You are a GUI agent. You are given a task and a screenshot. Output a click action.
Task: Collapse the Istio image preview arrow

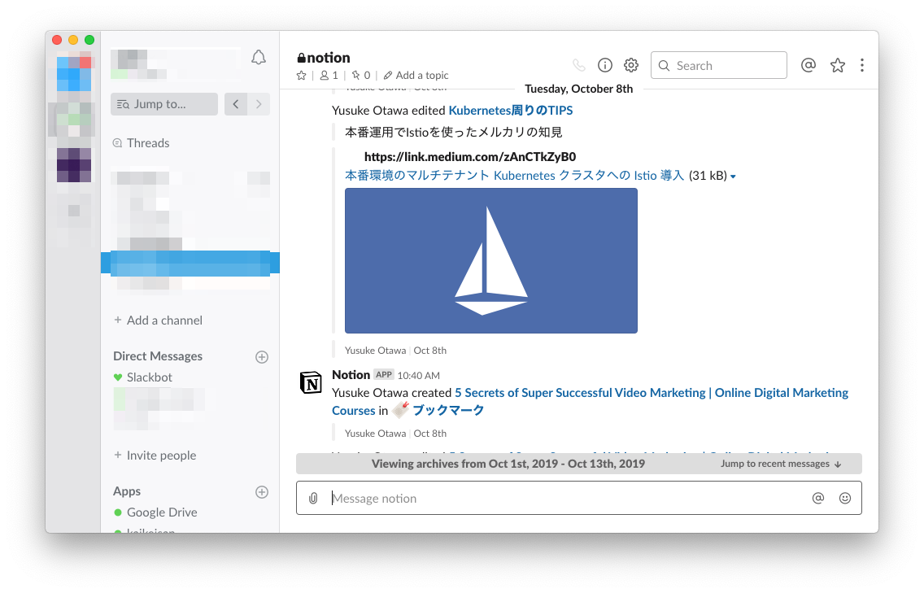733,177
